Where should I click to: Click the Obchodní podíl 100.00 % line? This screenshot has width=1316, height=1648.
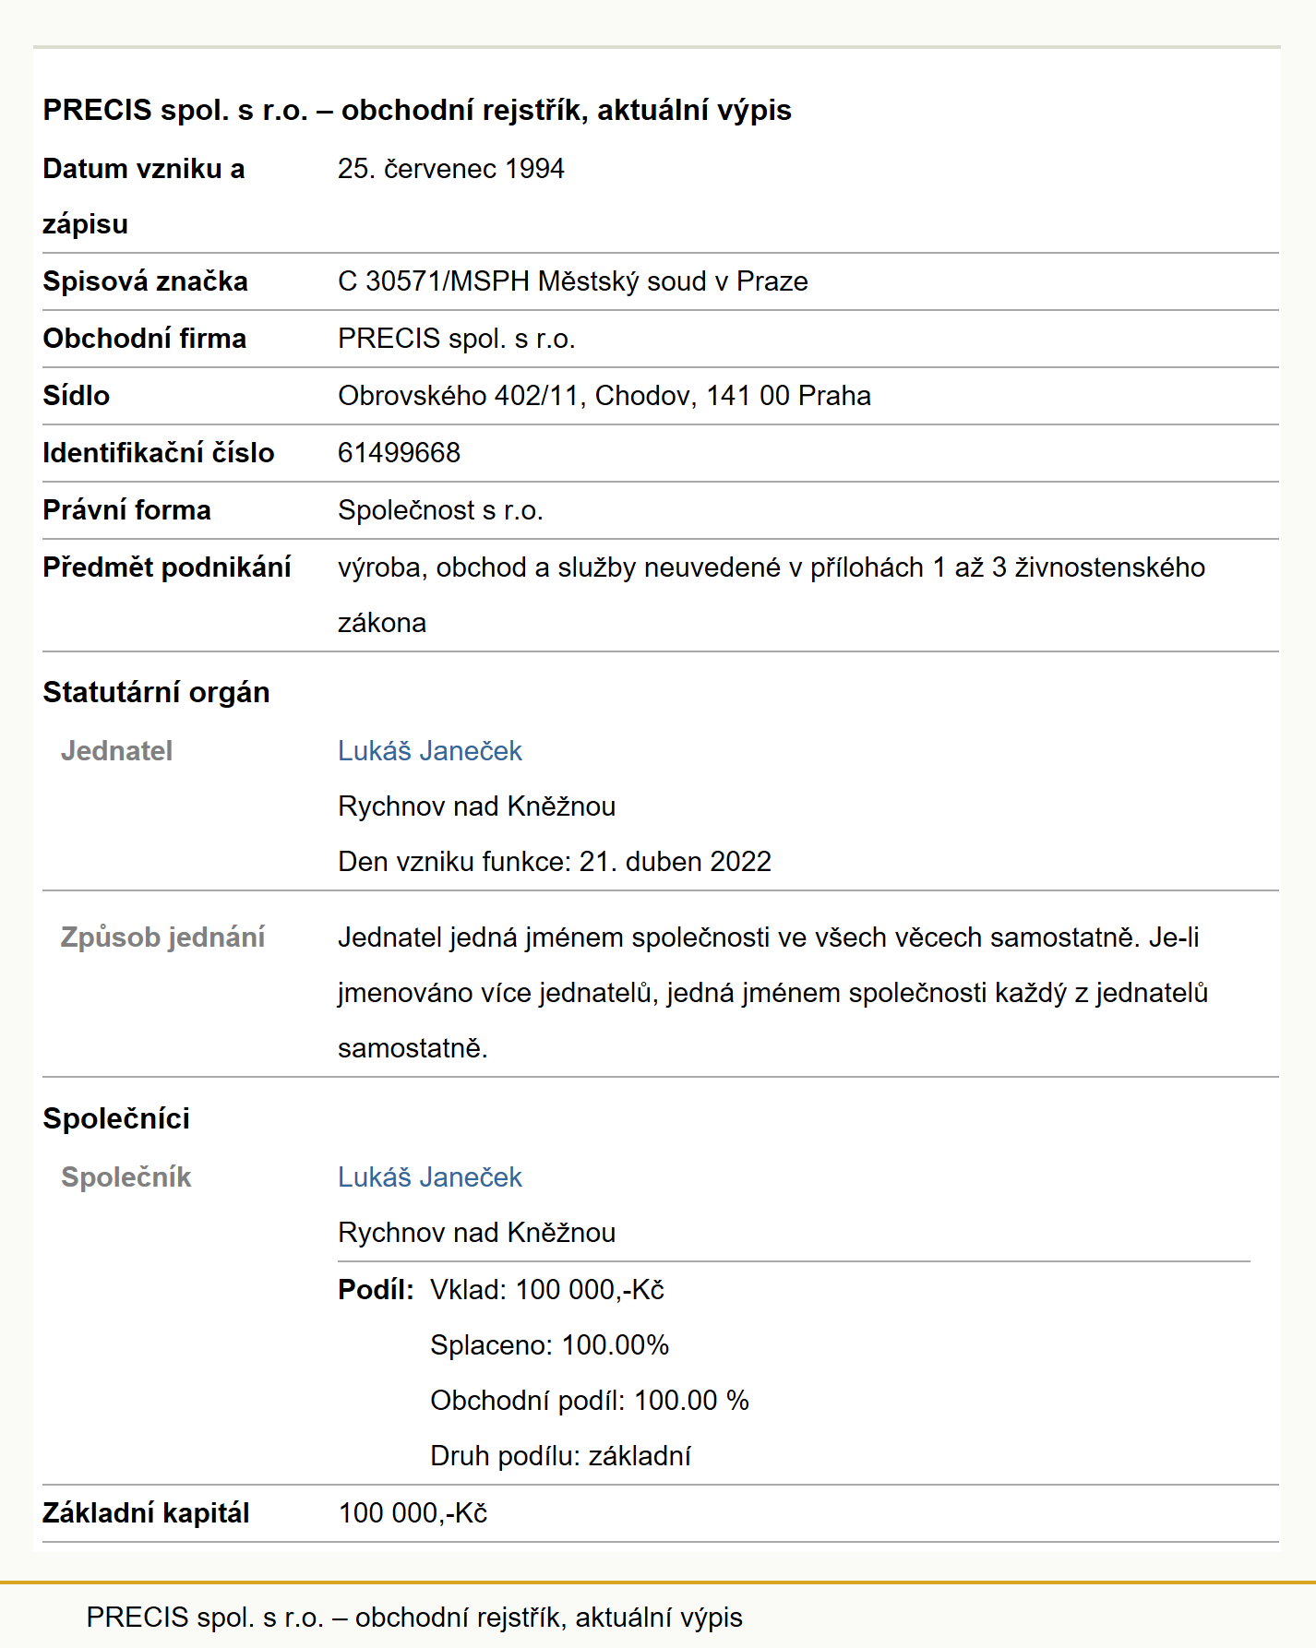pos(590,1401)
